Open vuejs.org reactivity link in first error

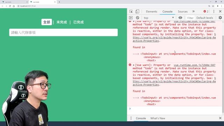[174, 37]
